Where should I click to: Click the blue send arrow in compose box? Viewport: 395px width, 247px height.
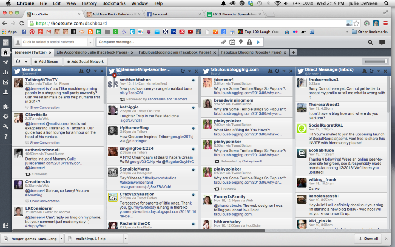pos(258,42)
